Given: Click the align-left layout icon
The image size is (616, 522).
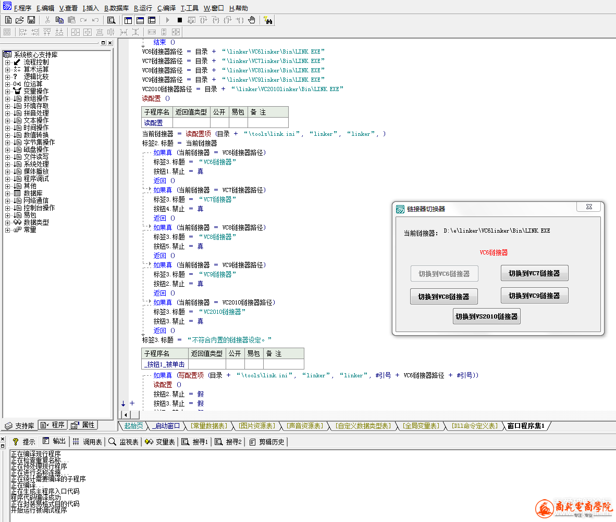Looking at the screenshot, I should point(23,32).
